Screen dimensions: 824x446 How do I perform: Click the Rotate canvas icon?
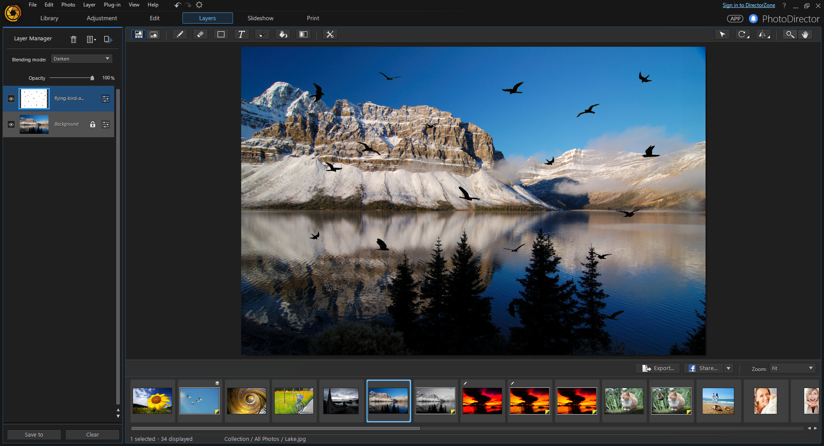click(x=742, y=34)
